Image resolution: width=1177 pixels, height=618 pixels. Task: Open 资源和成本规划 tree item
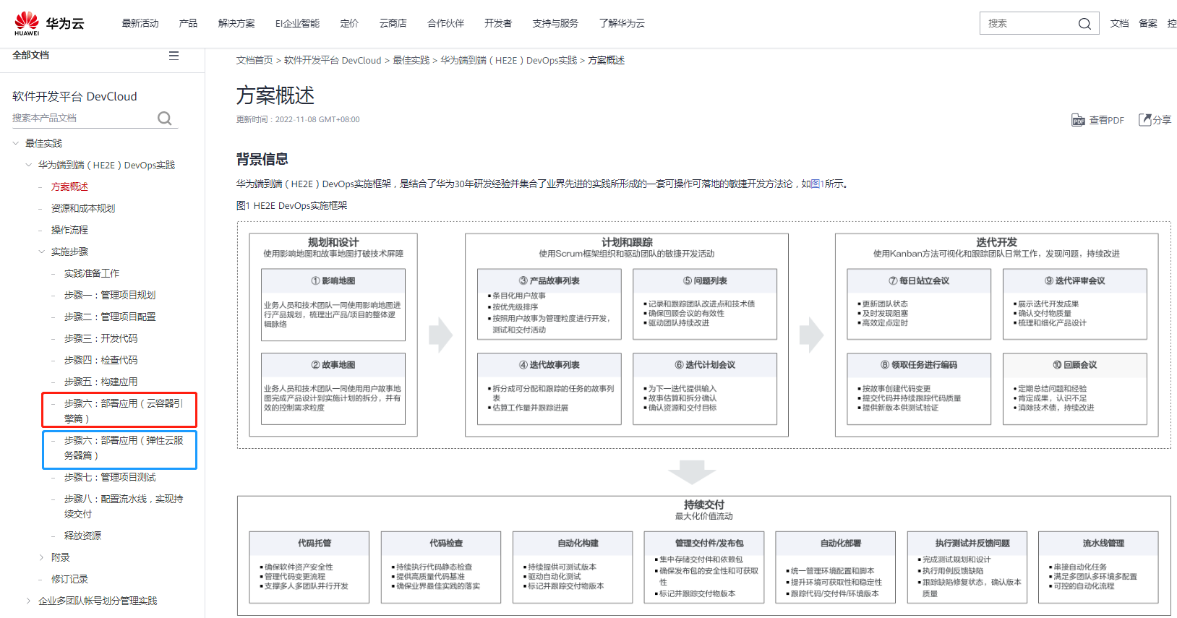click(x=83, y=208)
